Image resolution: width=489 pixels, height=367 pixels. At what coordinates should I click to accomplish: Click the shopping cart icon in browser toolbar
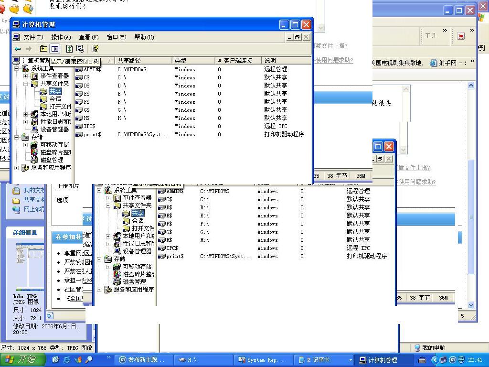tap(461, 36)
